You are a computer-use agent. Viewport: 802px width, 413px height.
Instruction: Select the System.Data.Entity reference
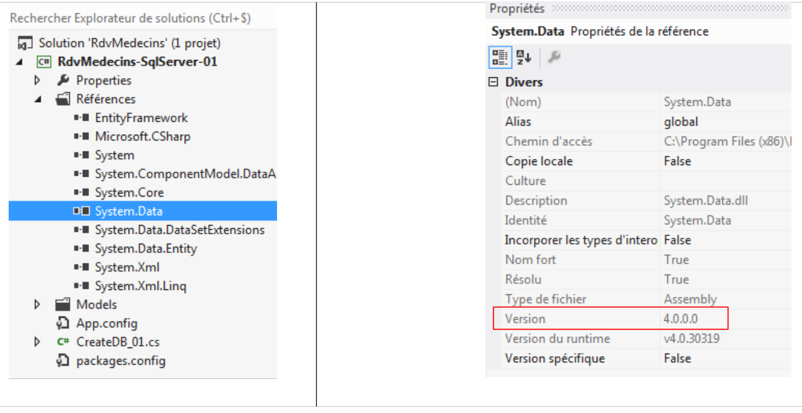click(145, 249)
